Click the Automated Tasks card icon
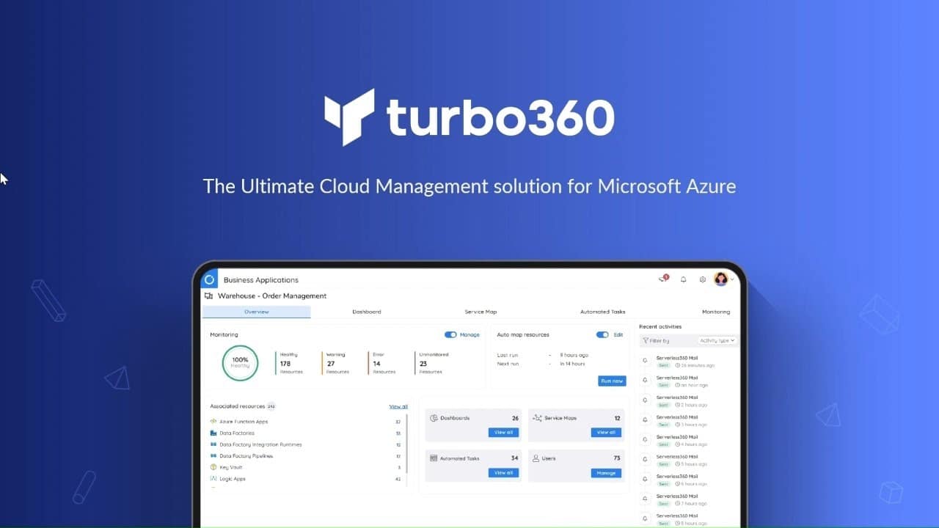 pyautogui.click(x=434, y=458)
